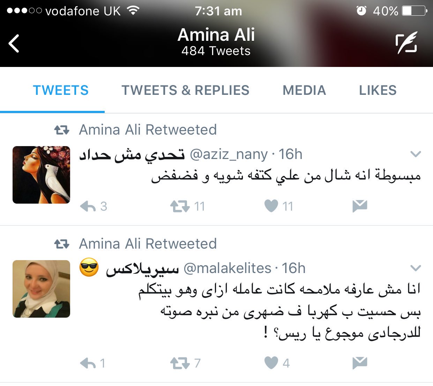
Task: Retweet the @aziz_nany tweet
Action: tap(180, 206)
